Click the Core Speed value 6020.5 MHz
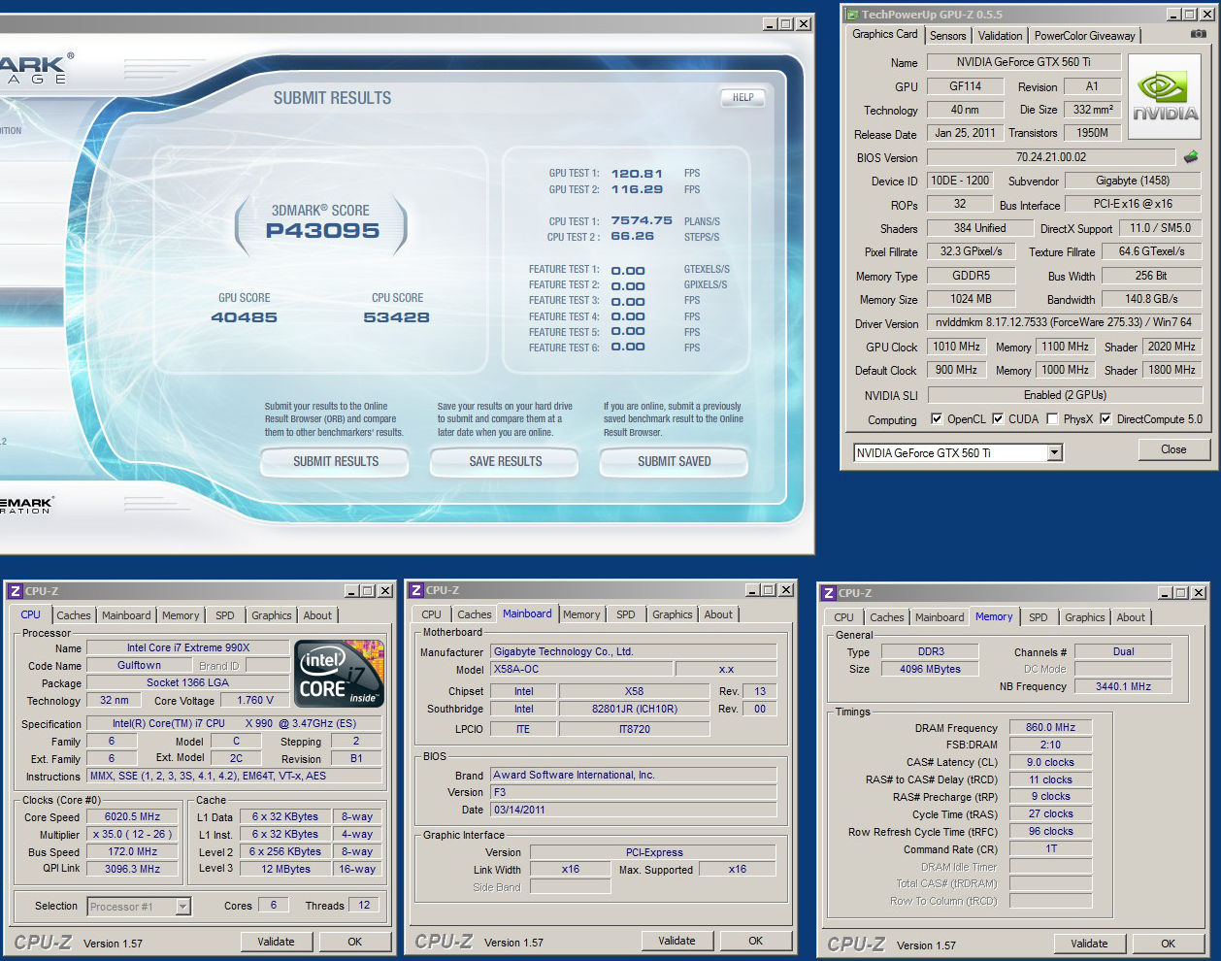The height and width of the screenshot is (961, 1221). [x=133, y=817]
